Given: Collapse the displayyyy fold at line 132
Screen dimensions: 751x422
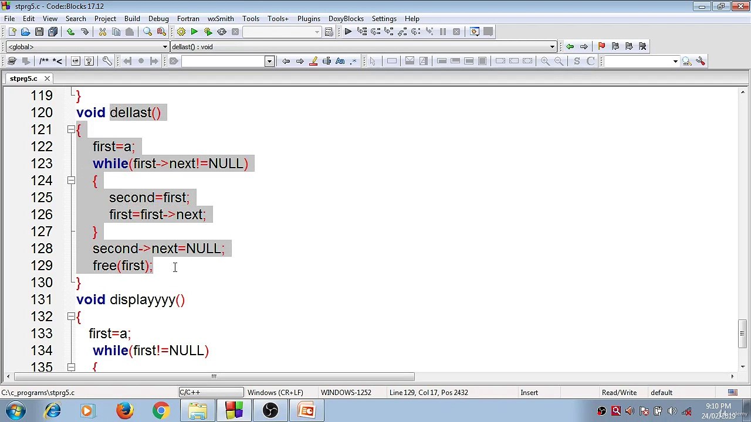Looking at the screenshot, I should [71, 316].
